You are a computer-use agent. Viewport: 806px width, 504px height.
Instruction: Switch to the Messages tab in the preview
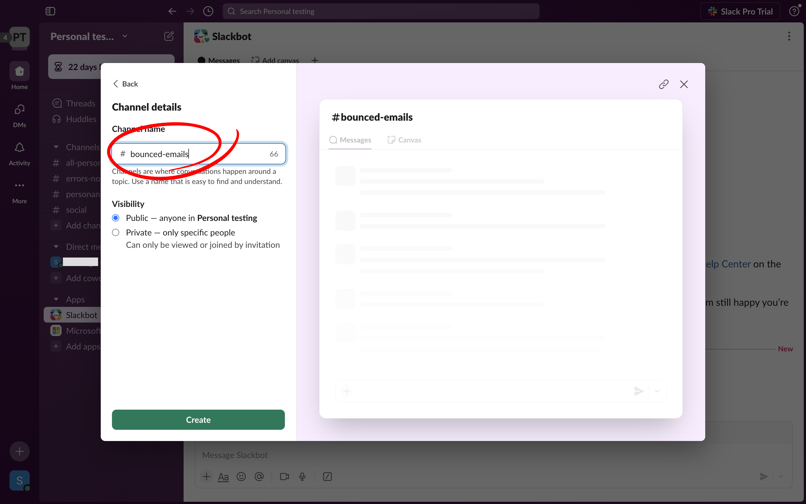click(350, 140)
